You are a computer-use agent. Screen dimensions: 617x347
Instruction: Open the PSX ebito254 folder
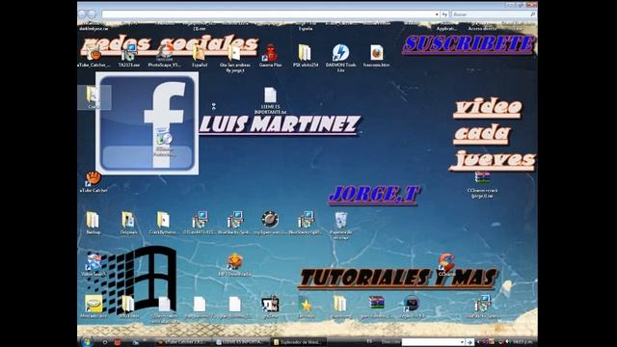click(x=306, y=56)
